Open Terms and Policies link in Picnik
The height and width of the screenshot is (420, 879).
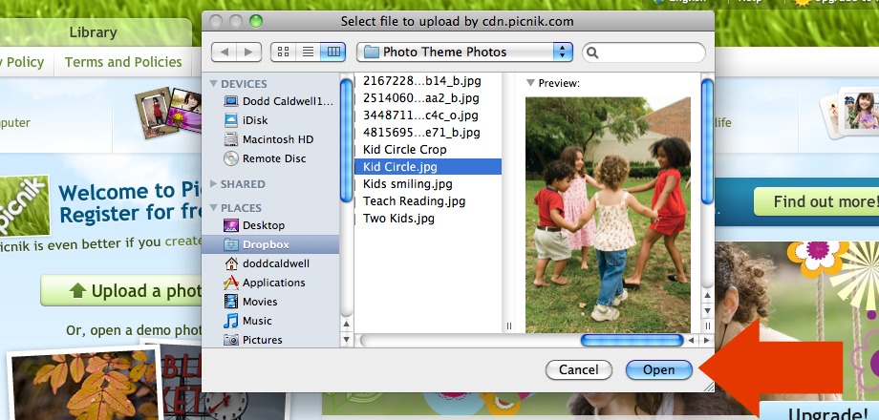(123, 62)
